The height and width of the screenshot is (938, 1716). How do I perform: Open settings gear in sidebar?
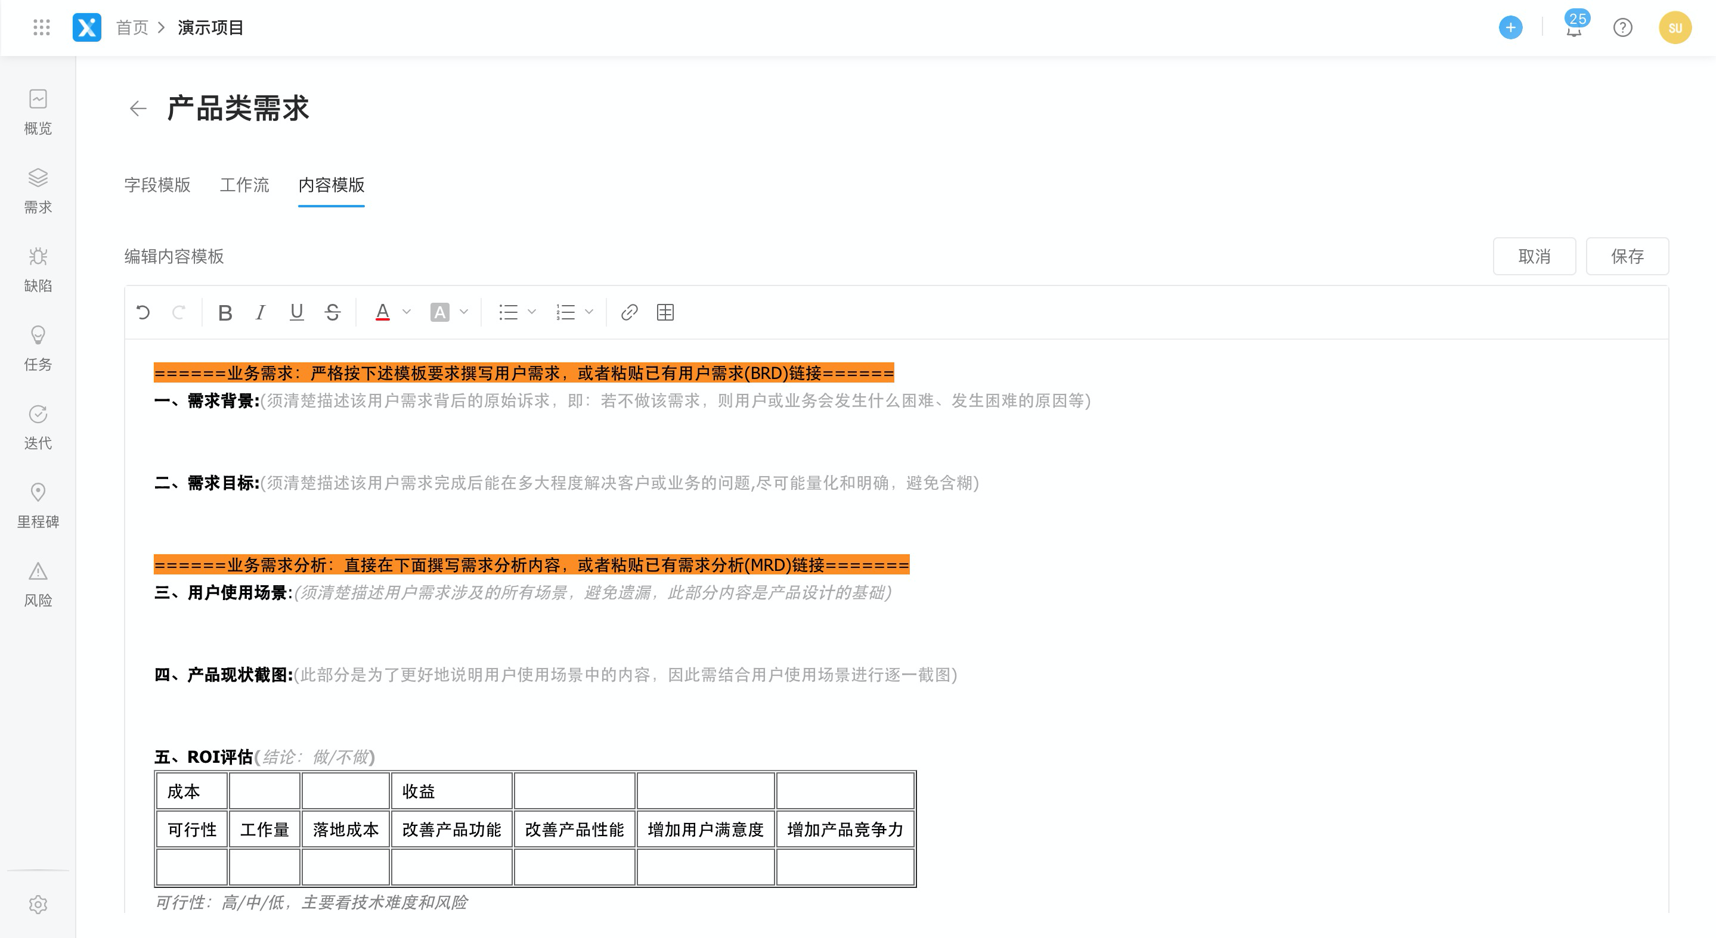[x=38, y=905]
